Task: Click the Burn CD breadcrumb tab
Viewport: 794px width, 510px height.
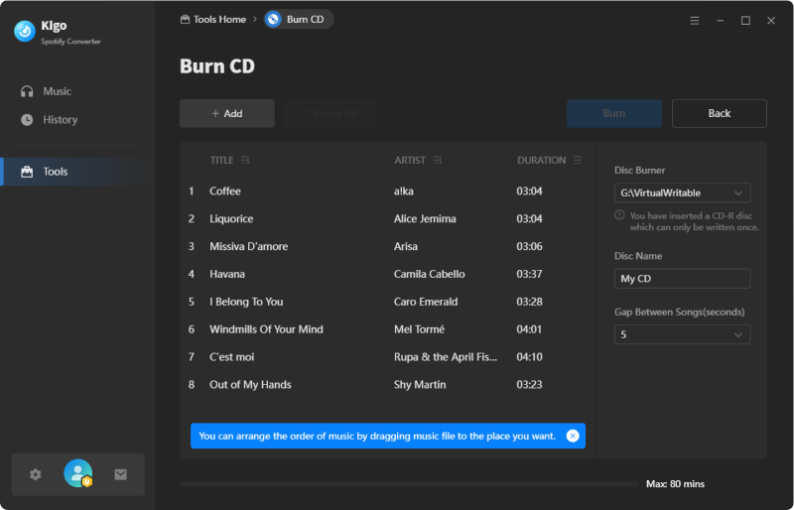Action: point(299,19)
